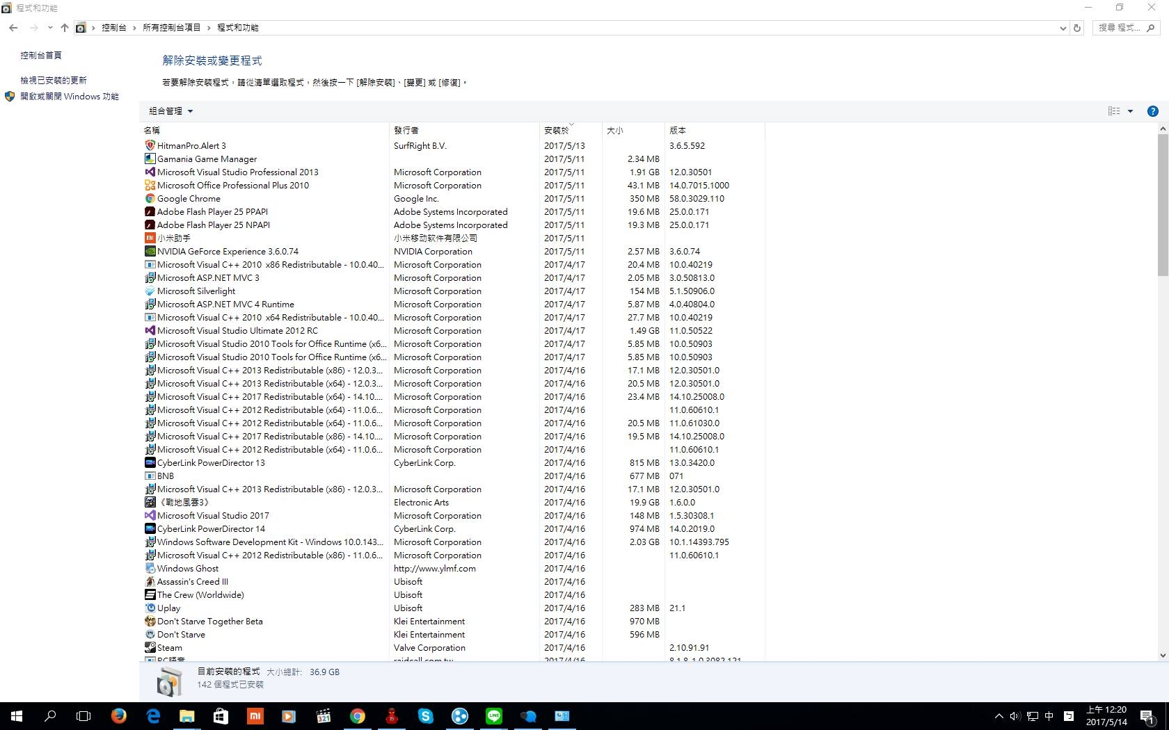
Task: Open 開啟或關閉 Windows 功能 link
Action: click(x=70, y=97)
